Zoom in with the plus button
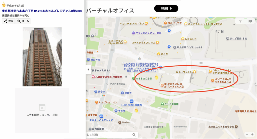This screenshot has width=257, height=139. 252,134
